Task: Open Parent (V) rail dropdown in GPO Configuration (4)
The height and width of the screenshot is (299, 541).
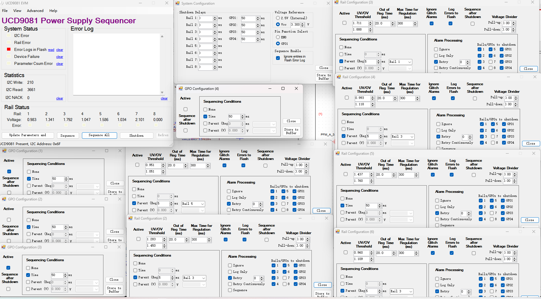Action: (x=265, y=131)
